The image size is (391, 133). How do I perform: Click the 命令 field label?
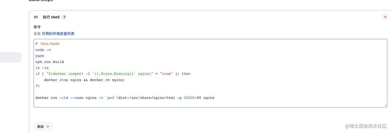click(x=37, y=27)
